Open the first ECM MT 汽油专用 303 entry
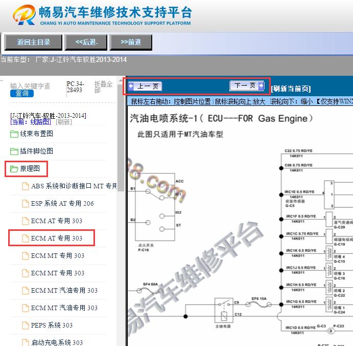 point(64,290)
